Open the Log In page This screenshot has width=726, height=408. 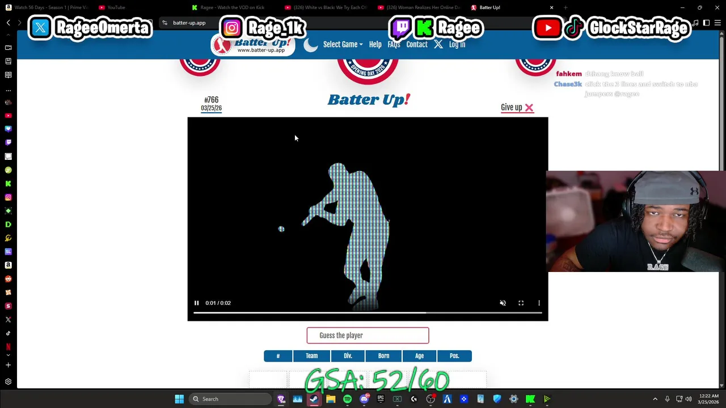point(457,44)
